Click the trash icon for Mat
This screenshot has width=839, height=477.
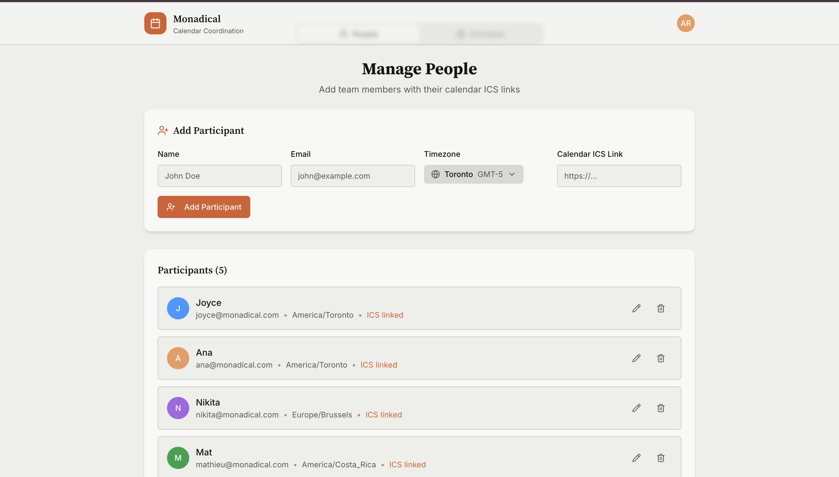[x=661, y=458]
